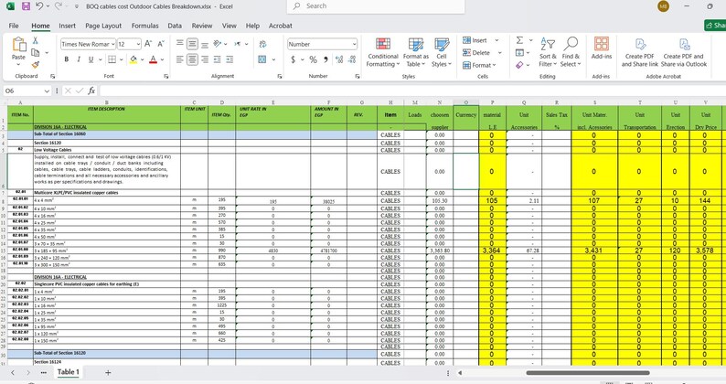Open the File menu

click(x=14, y=26)
